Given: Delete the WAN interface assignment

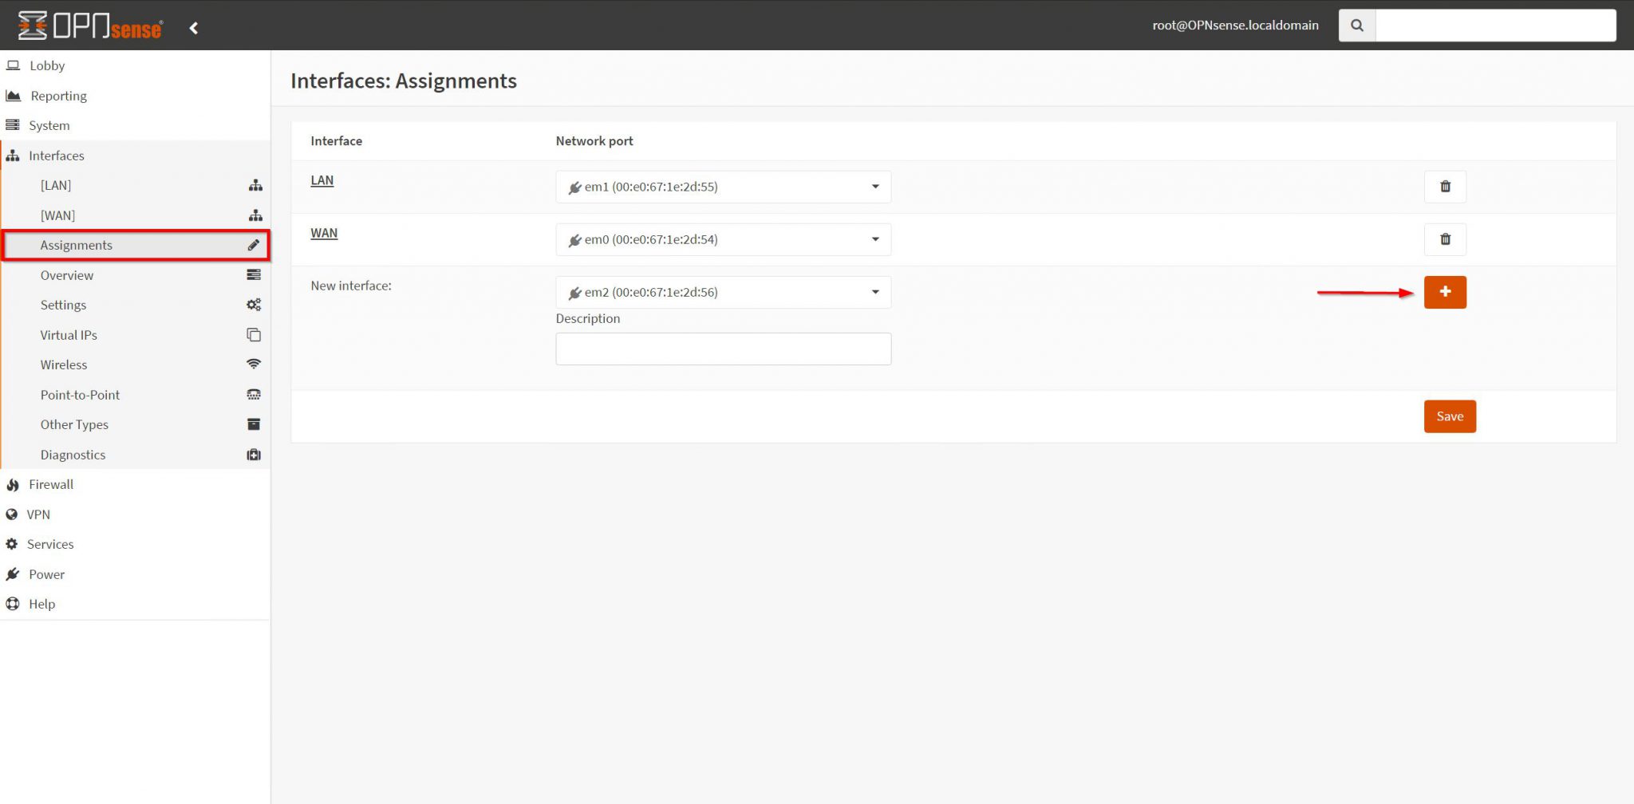Looking at the screenshot, I should tap(1445, 239).
